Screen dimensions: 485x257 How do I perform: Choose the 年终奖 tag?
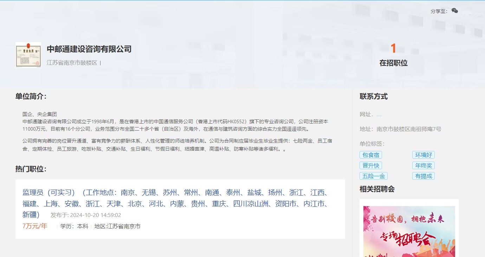[423, 165]
